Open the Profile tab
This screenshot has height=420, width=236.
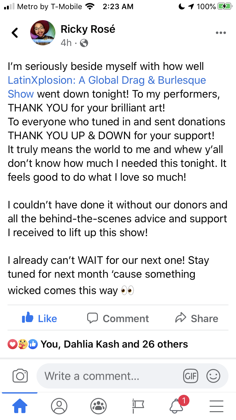point(59,406)
